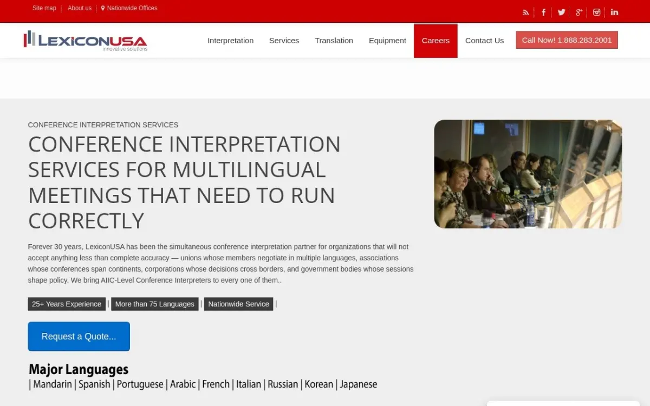This screenshot has height=406, width=650.
Task: Open the Instagram icon link
Action: [596, 12]
